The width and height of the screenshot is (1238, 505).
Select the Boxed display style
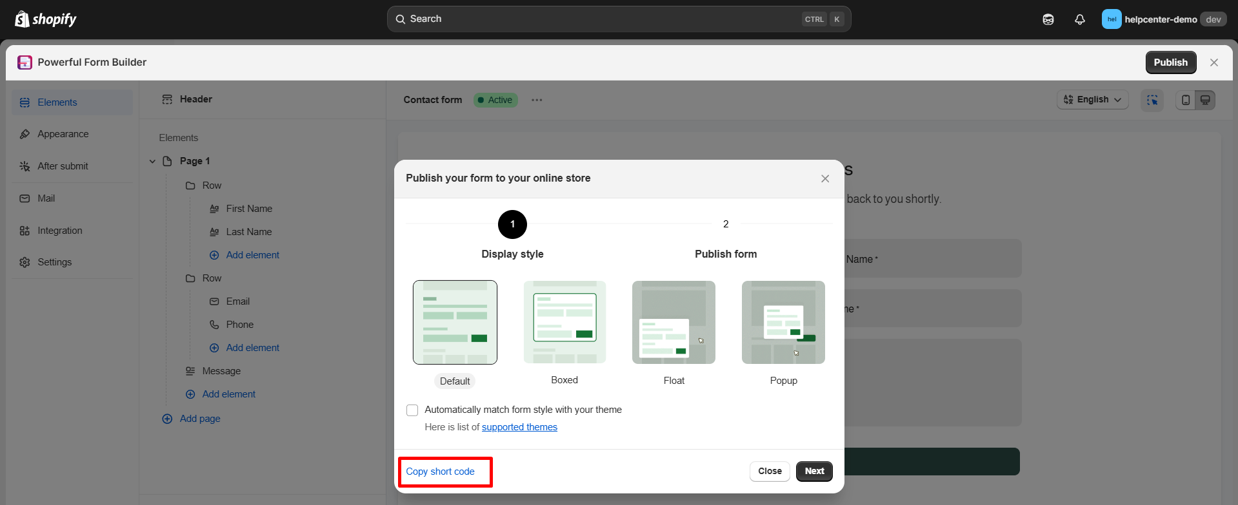[564, 322]
